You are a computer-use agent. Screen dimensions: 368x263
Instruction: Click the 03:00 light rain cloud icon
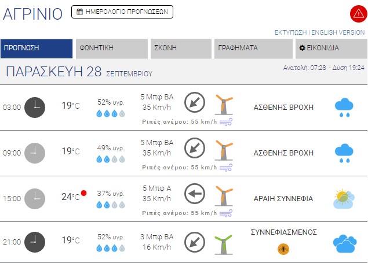coord(344,106)
